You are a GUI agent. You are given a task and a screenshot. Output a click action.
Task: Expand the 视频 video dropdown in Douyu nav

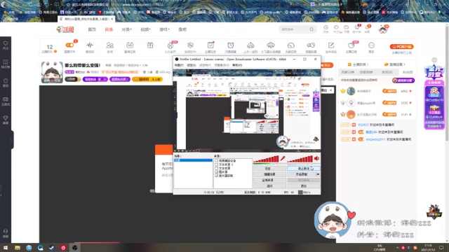(145, 29)
